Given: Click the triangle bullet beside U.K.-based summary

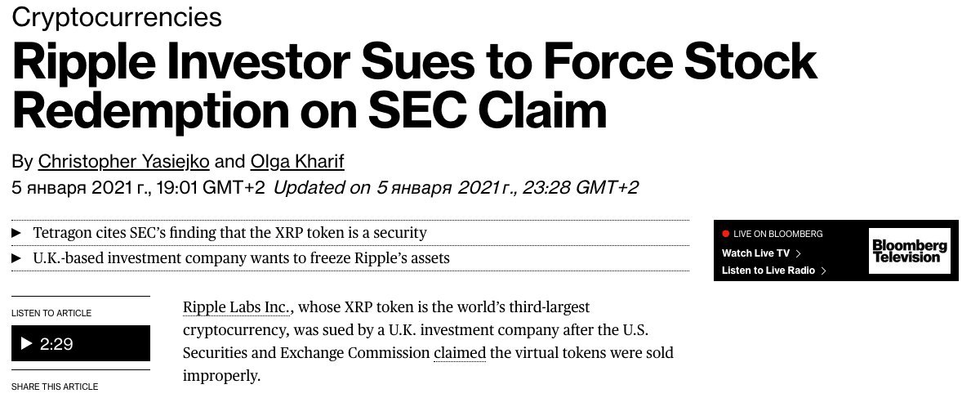Looking at the screenshot, I should (16, 258).
